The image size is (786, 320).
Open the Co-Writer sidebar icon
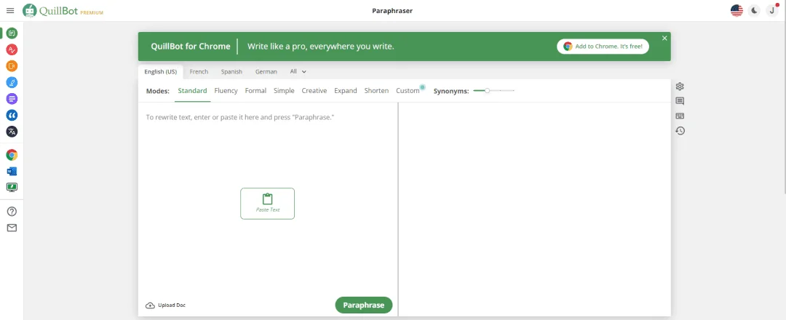12,83
